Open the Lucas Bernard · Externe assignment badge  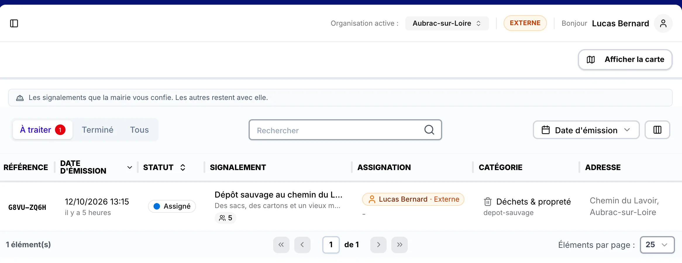tap(413, 199)
